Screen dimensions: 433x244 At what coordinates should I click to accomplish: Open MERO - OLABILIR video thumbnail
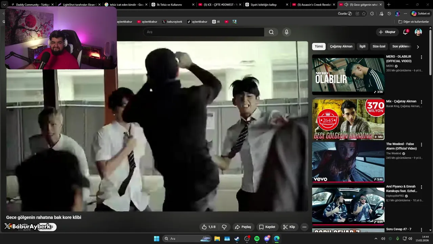pos(348,75)
